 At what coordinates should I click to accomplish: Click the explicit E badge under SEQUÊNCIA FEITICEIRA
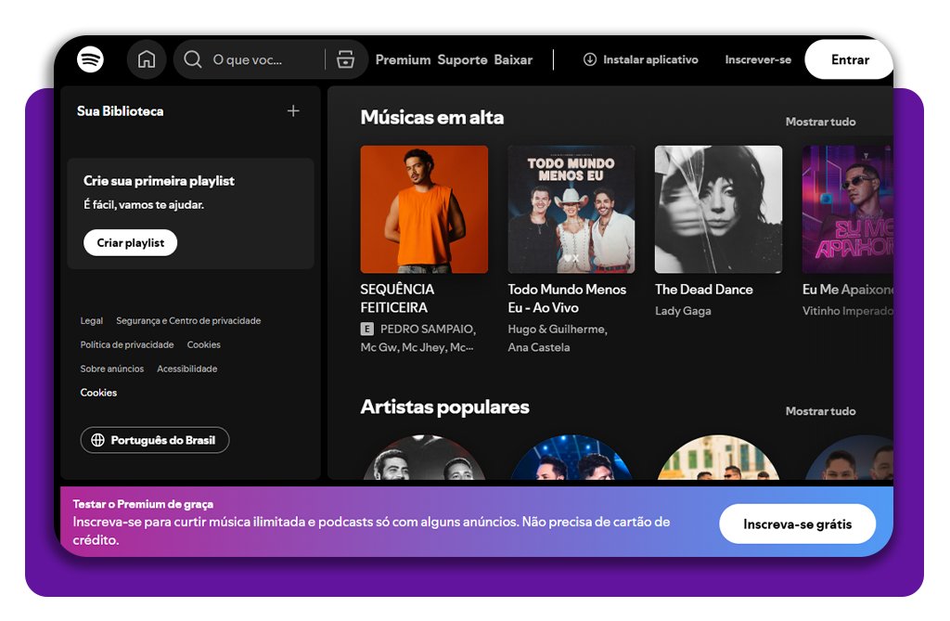coord(366,329)
